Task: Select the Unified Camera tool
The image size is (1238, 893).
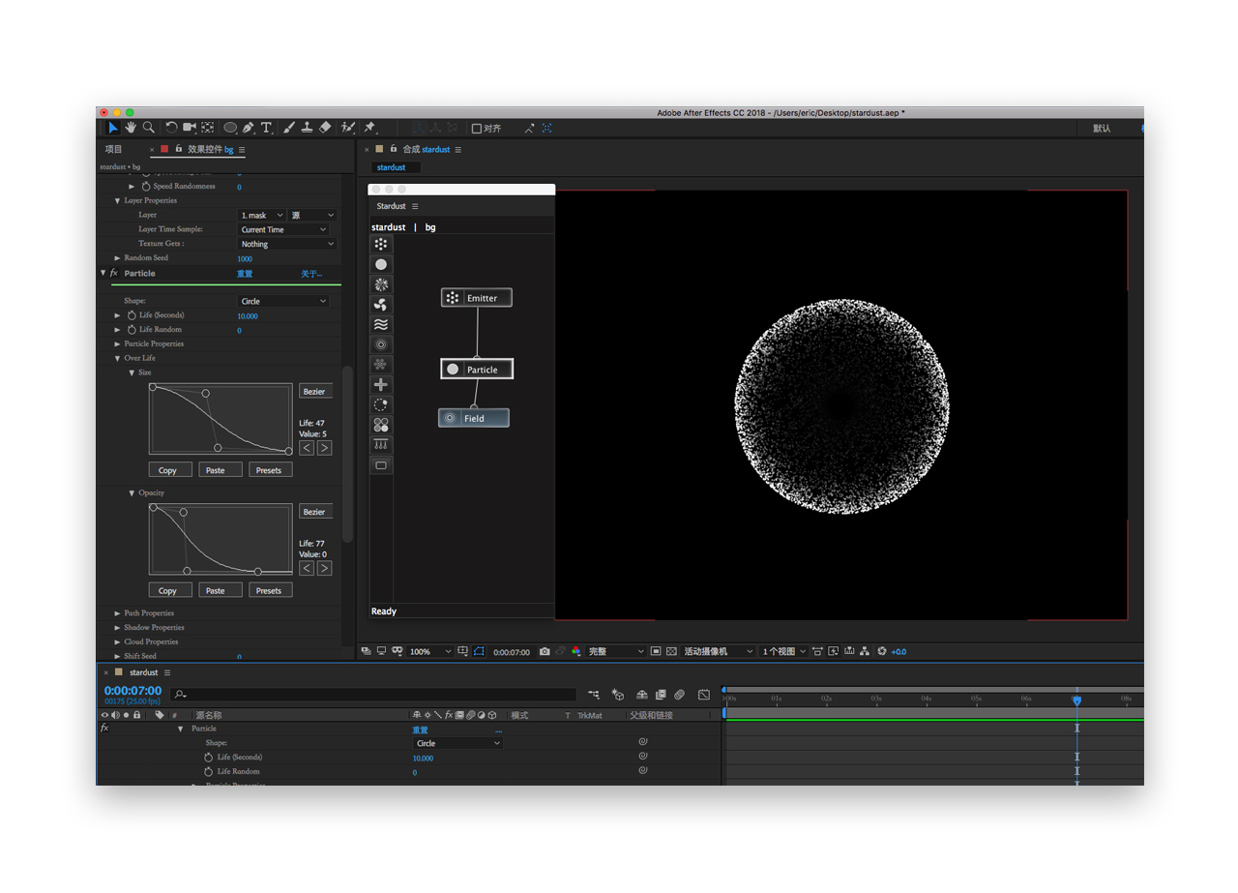Action: 190,128
